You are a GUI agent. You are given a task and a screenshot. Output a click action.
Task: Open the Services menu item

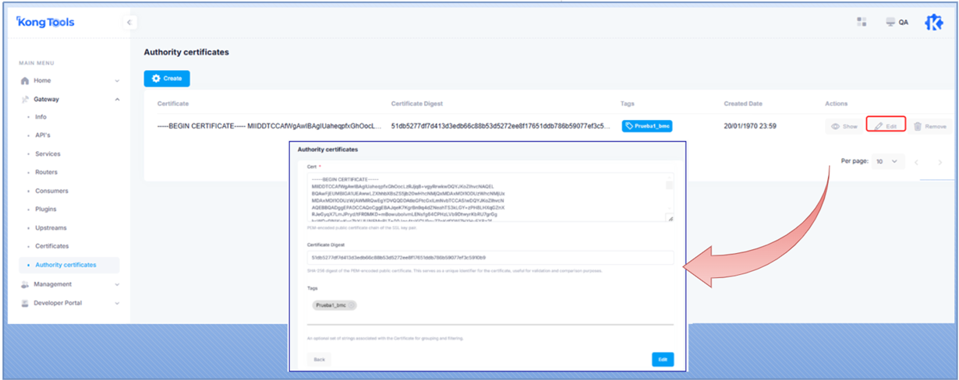[x=48, y=154]
